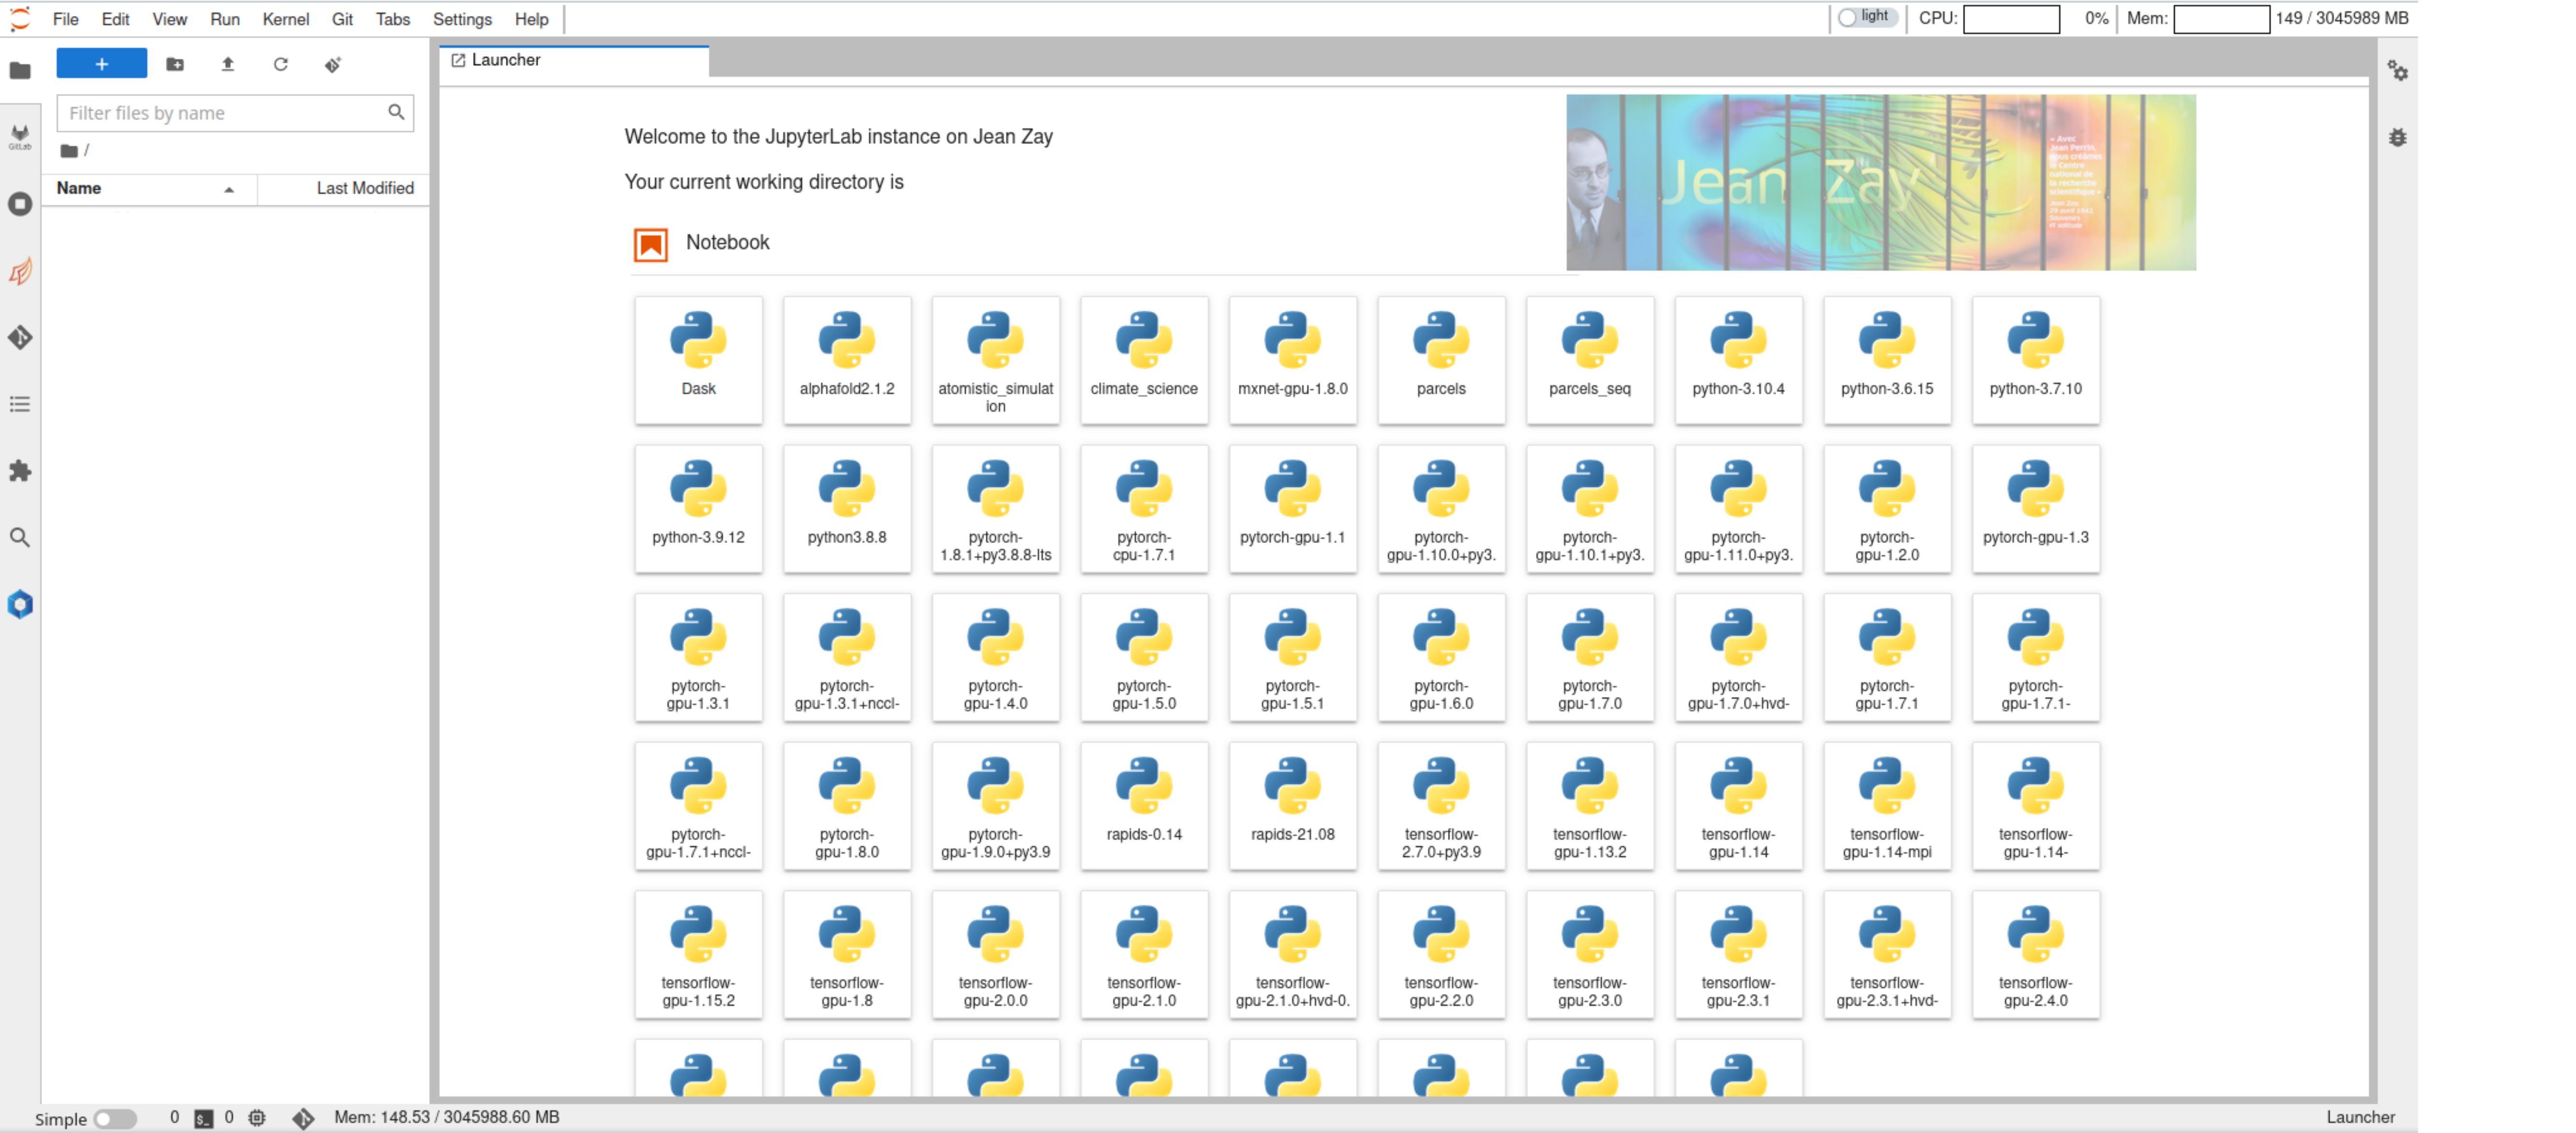Click the blue New Launcher plus button

(102, 64)
